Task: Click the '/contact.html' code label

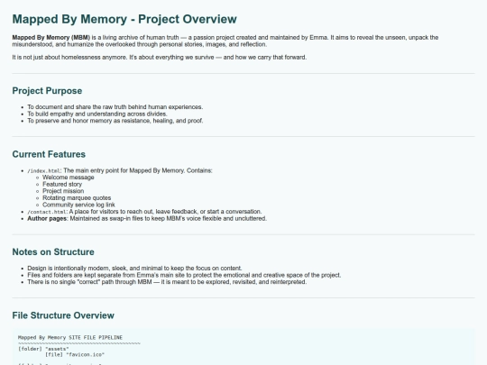Action: click(x=47, y=212)
